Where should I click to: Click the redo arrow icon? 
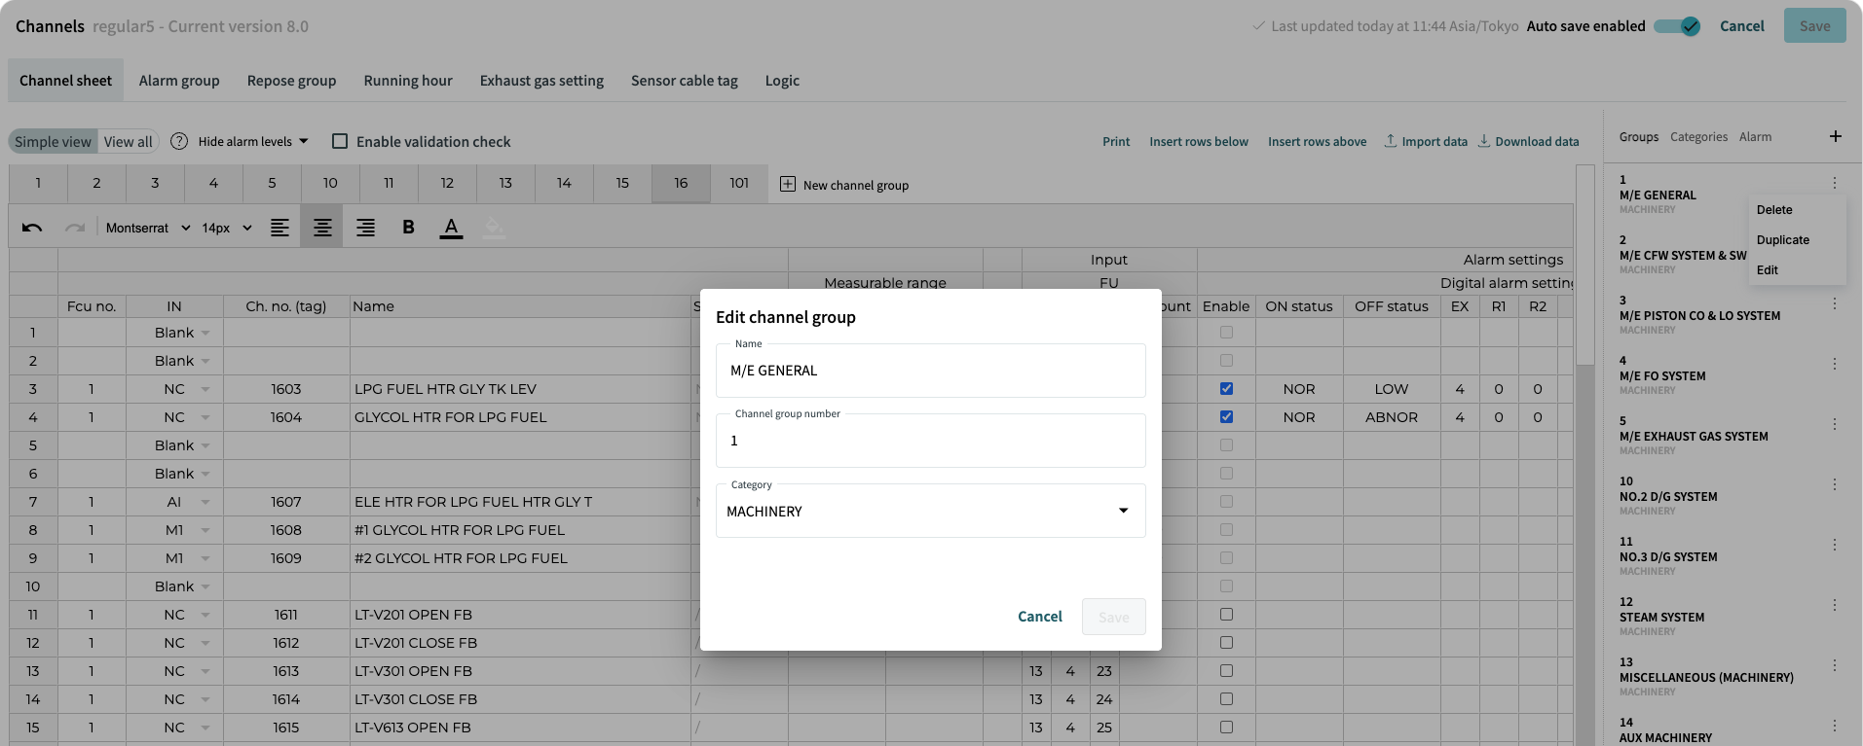pos(74,228)
